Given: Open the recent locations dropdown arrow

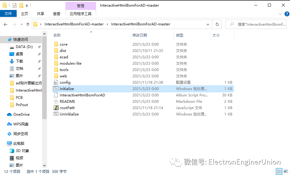Looking at the screenshot, I should 22,24.
